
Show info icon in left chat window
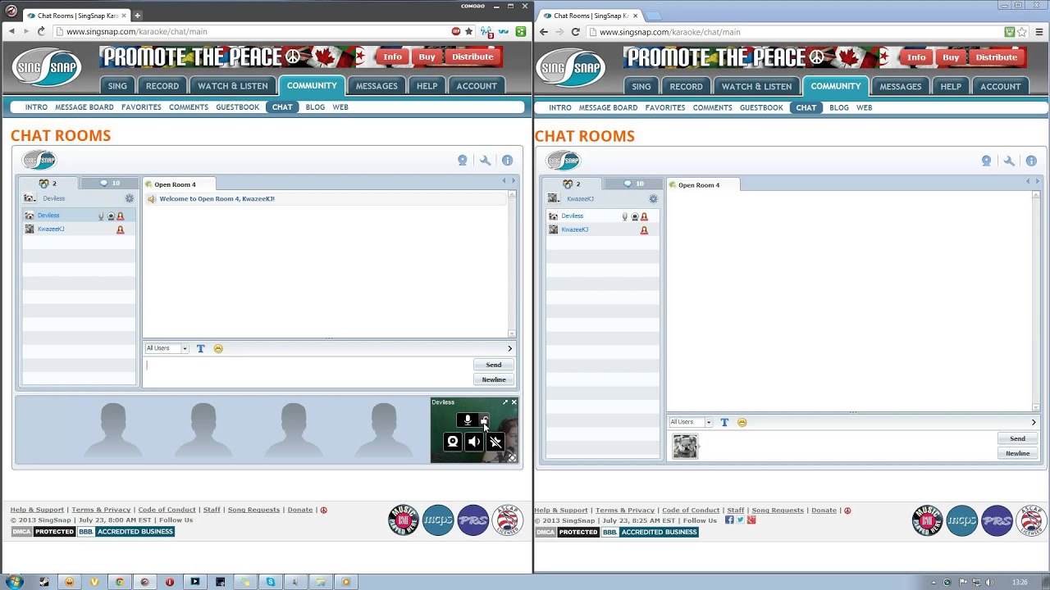click(507, 161)
